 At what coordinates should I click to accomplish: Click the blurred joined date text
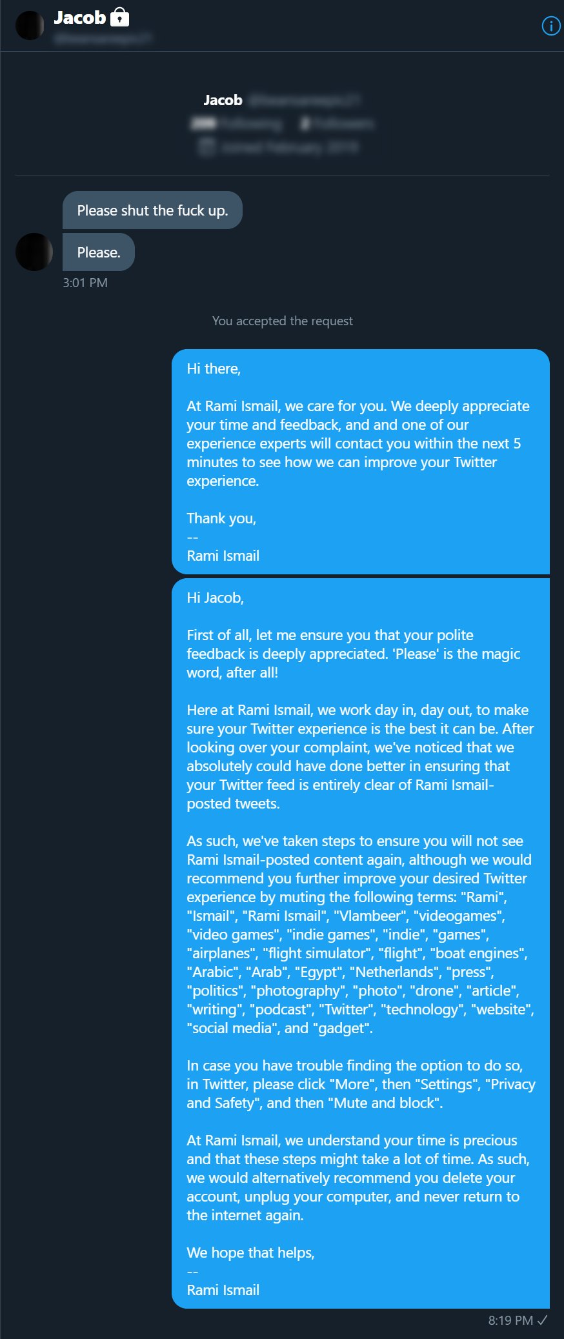pyautogui.click(x=289, y=147)
